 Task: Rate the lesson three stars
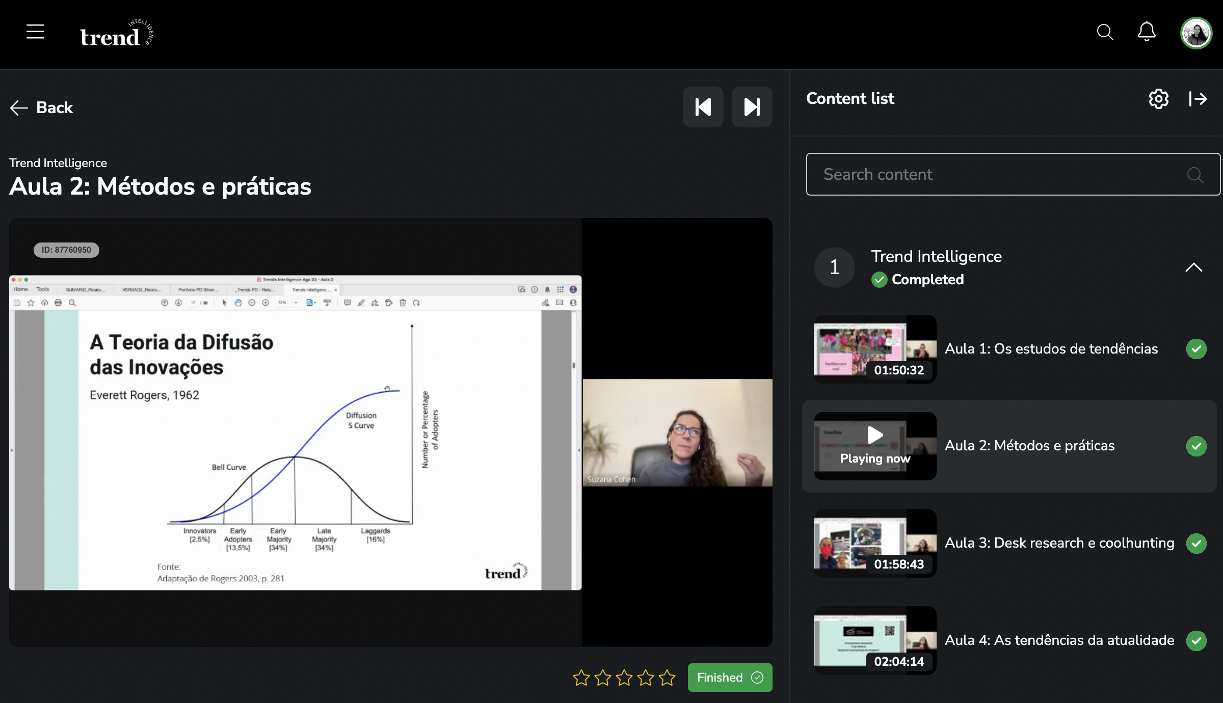[x=624, y=678]
